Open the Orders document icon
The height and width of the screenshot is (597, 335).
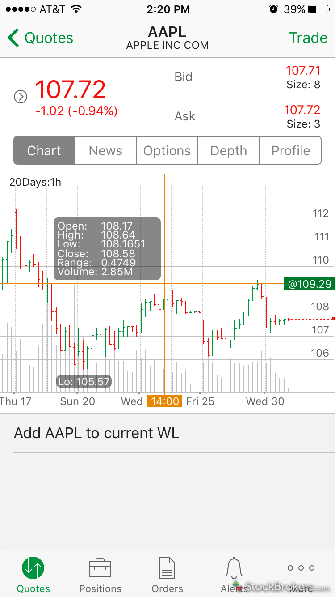167,568
